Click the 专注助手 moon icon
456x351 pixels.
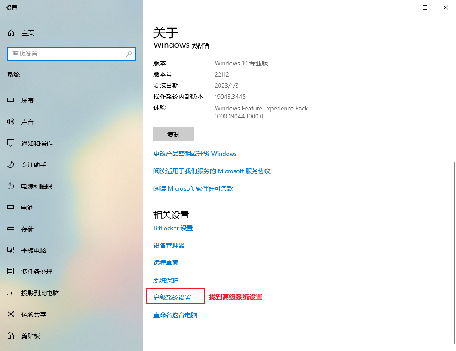click(10, 165)
